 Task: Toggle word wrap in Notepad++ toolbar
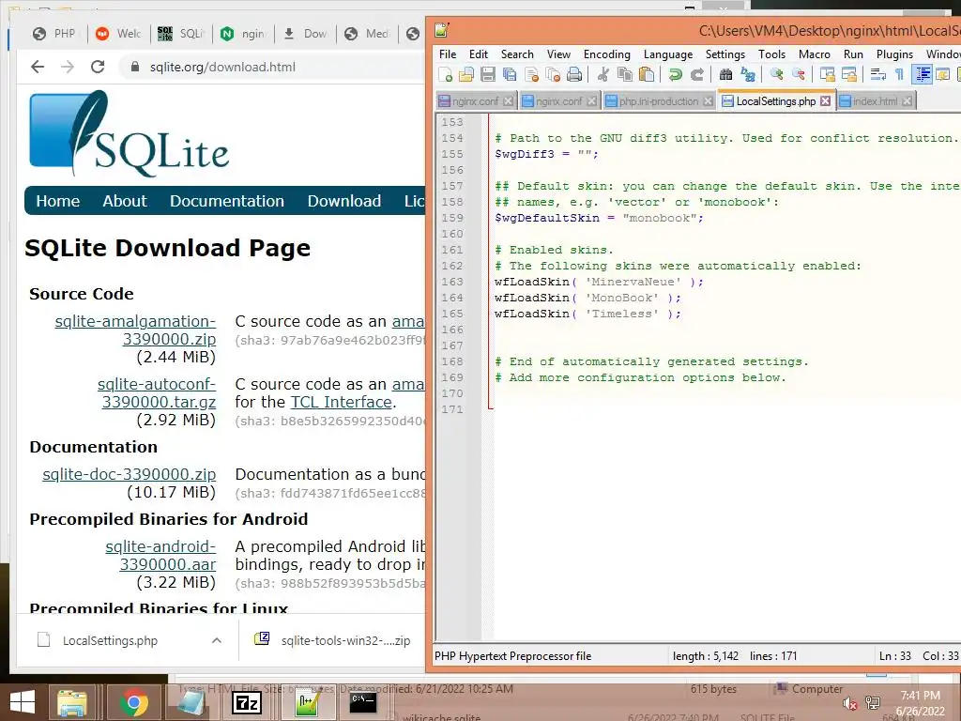[x=878, y=75]
